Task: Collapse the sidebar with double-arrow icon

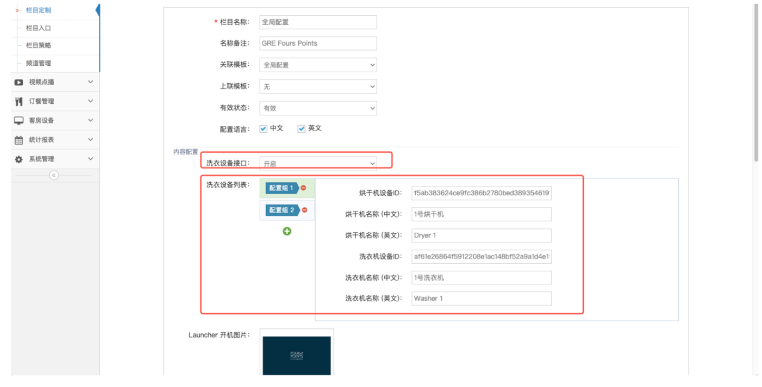Action: coord(54,175)
